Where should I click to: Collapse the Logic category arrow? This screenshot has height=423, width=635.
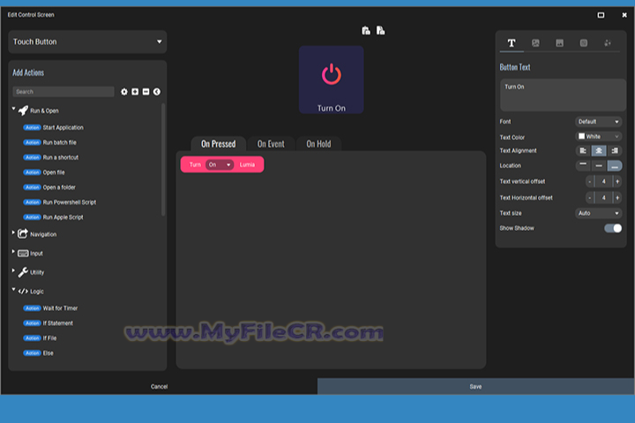coord(13,289)
